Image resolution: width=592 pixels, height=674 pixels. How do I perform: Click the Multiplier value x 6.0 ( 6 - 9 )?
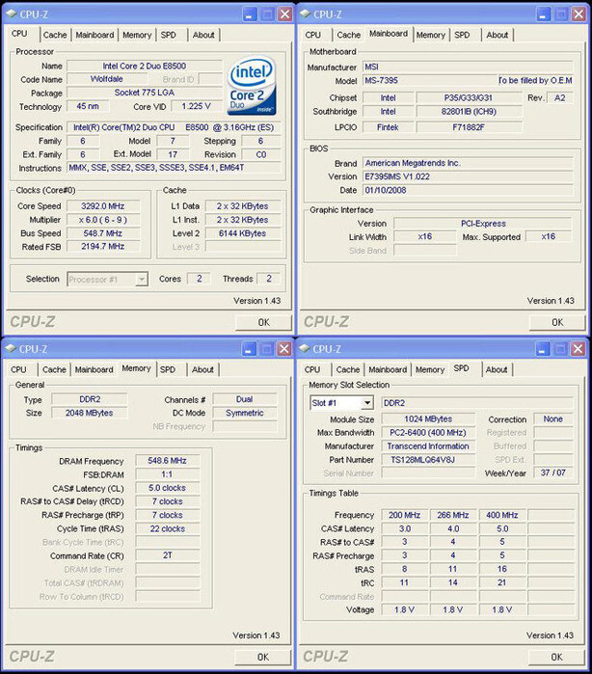103,220
